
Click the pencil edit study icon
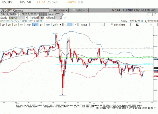click(x=65, y=18)
